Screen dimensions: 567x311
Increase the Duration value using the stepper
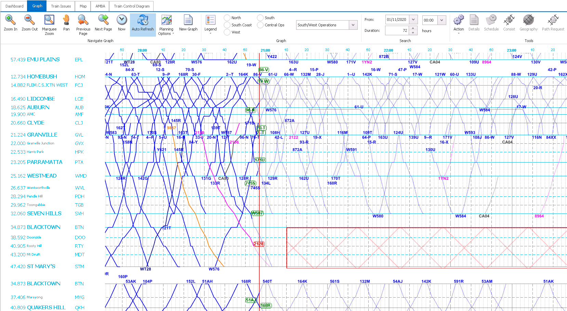point(413,28)
